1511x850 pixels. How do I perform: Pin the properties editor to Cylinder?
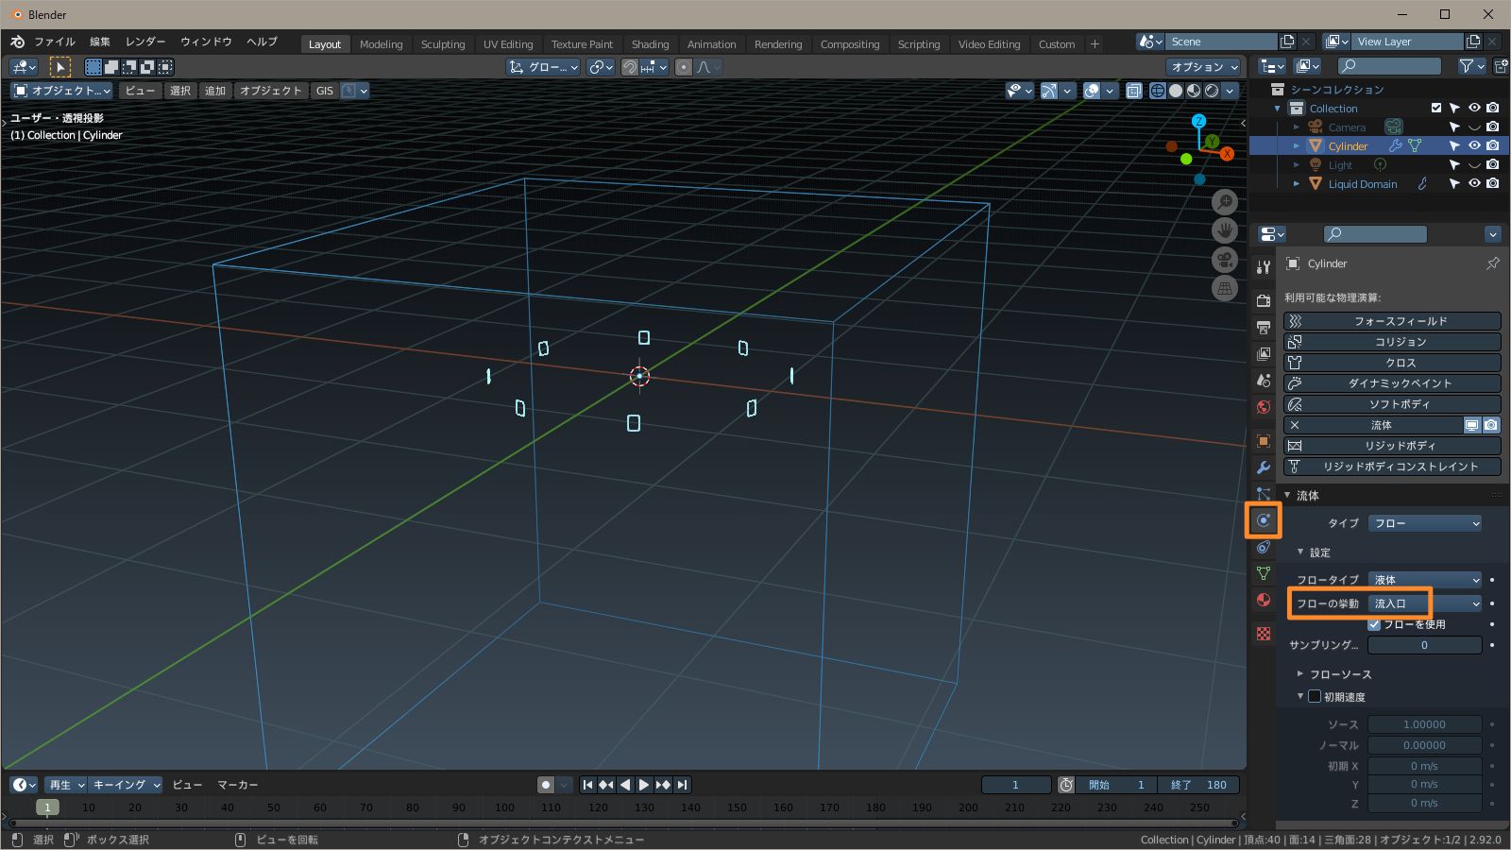click(1492, 263)
